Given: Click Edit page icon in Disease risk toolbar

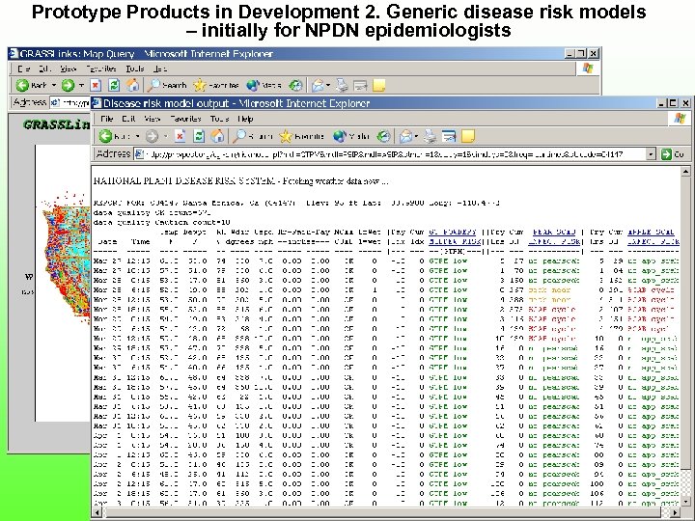Looking at the screenshot, I should tap(449, 136).
